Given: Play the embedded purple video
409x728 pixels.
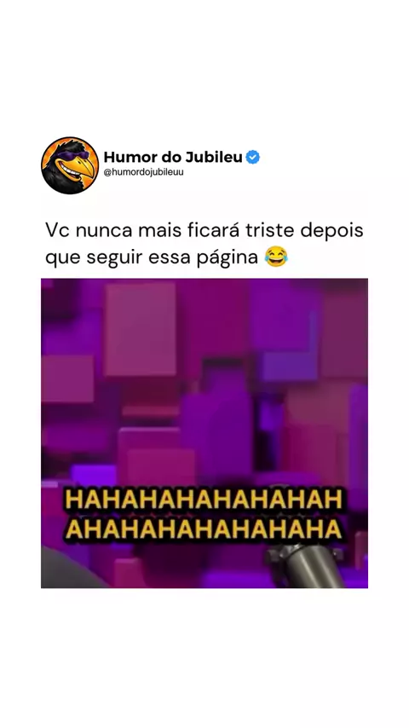Looking at the screenshot, I should point(204,433).
